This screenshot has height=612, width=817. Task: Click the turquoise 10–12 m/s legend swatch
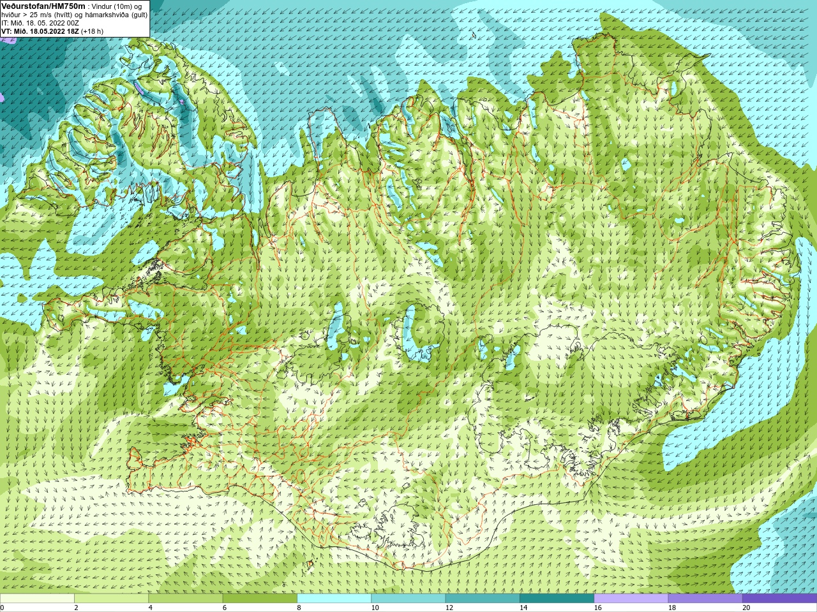pos(408,599)
